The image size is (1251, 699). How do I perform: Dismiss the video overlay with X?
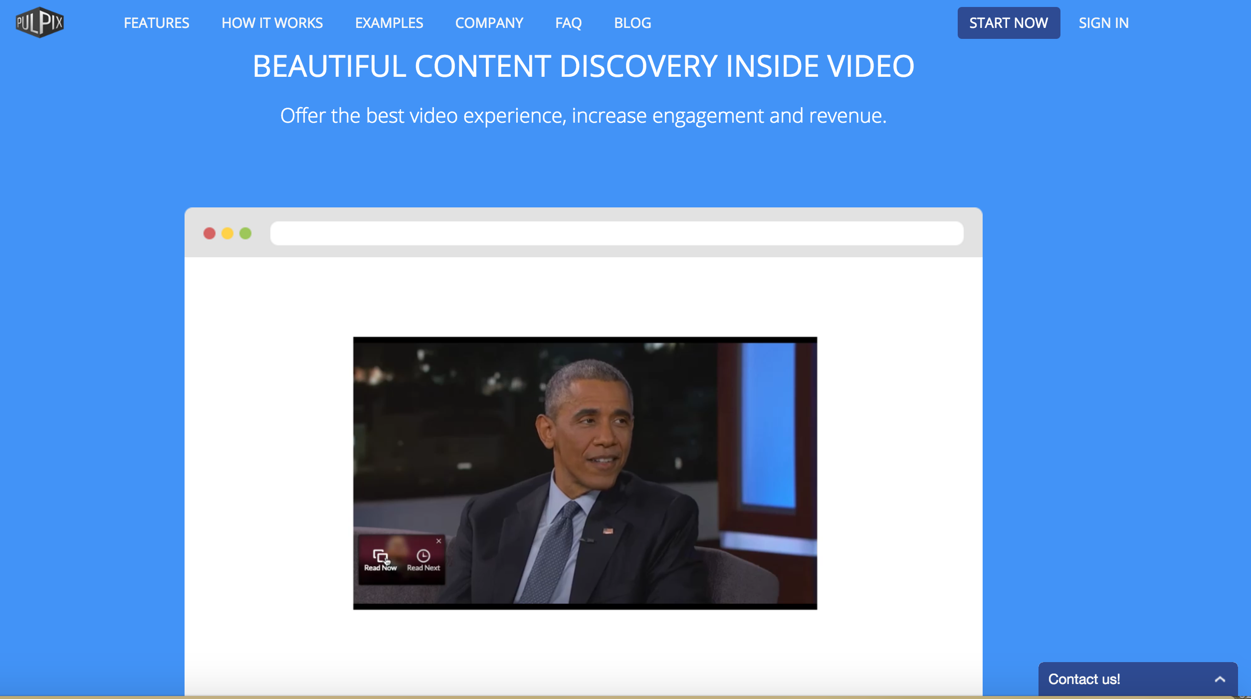click(x=438, y=541)
